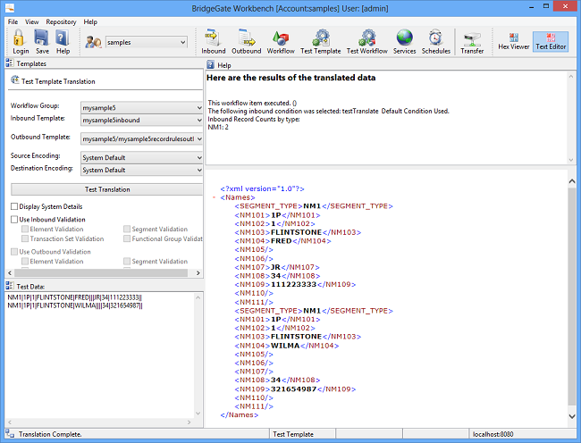Image resolution: width=581 pixels, height=443 pixels.
Task: Click the Templates panel header icon
Action: [x=9, y=63]
